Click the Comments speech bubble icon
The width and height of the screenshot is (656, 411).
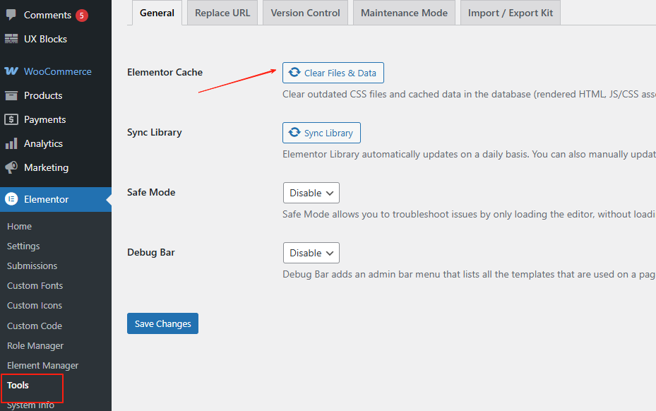[11, 15]
